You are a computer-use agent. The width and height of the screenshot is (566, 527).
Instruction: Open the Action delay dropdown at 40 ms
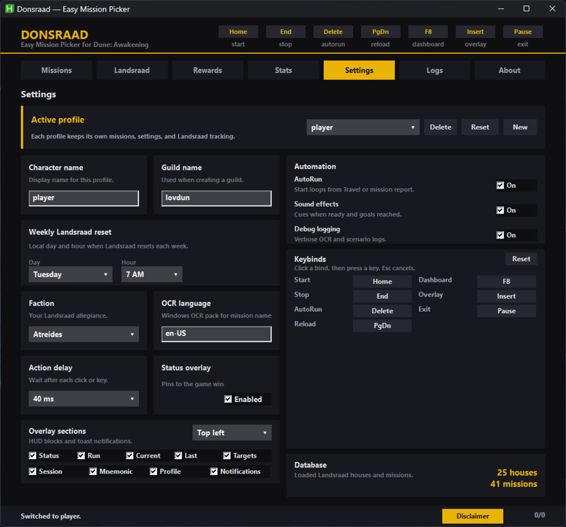84,399
